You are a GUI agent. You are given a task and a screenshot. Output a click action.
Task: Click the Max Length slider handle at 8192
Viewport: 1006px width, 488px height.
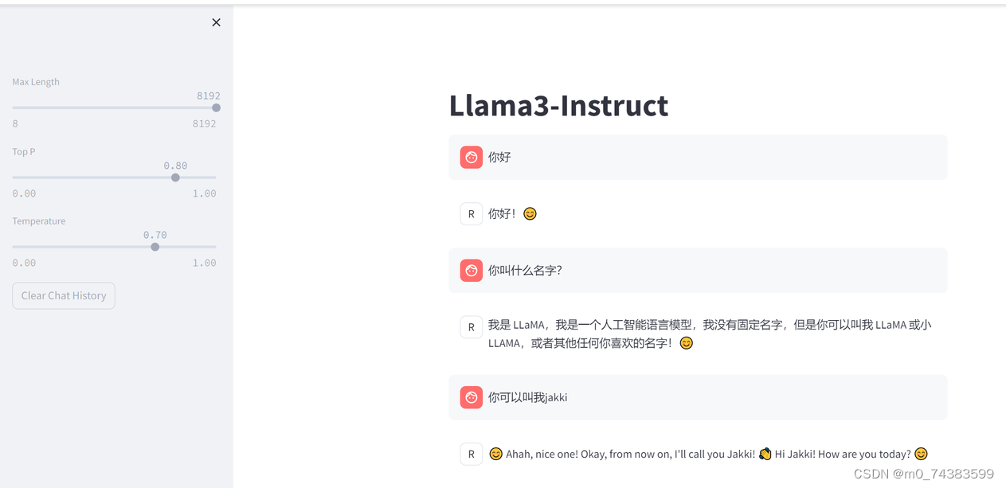215,107
